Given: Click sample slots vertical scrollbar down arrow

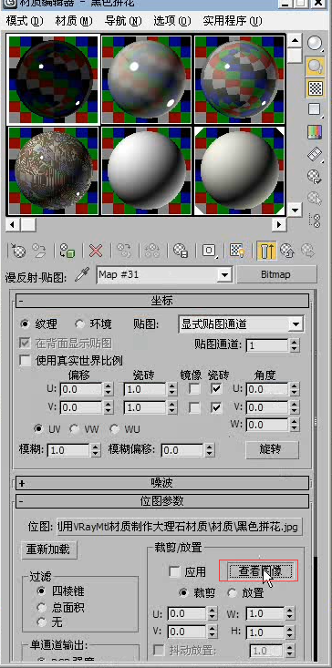Looking at the screenshot, I should point(294,210).
